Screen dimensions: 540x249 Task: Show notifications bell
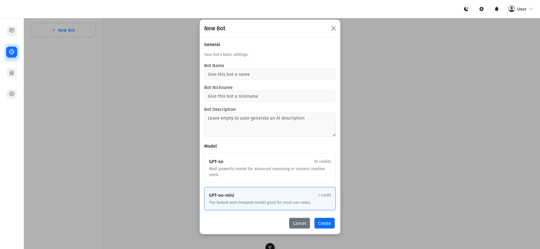click(x=497, y=9)
